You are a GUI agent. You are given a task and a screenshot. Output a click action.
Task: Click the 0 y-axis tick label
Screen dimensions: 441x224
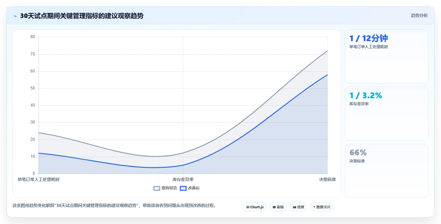coord(34,174)
